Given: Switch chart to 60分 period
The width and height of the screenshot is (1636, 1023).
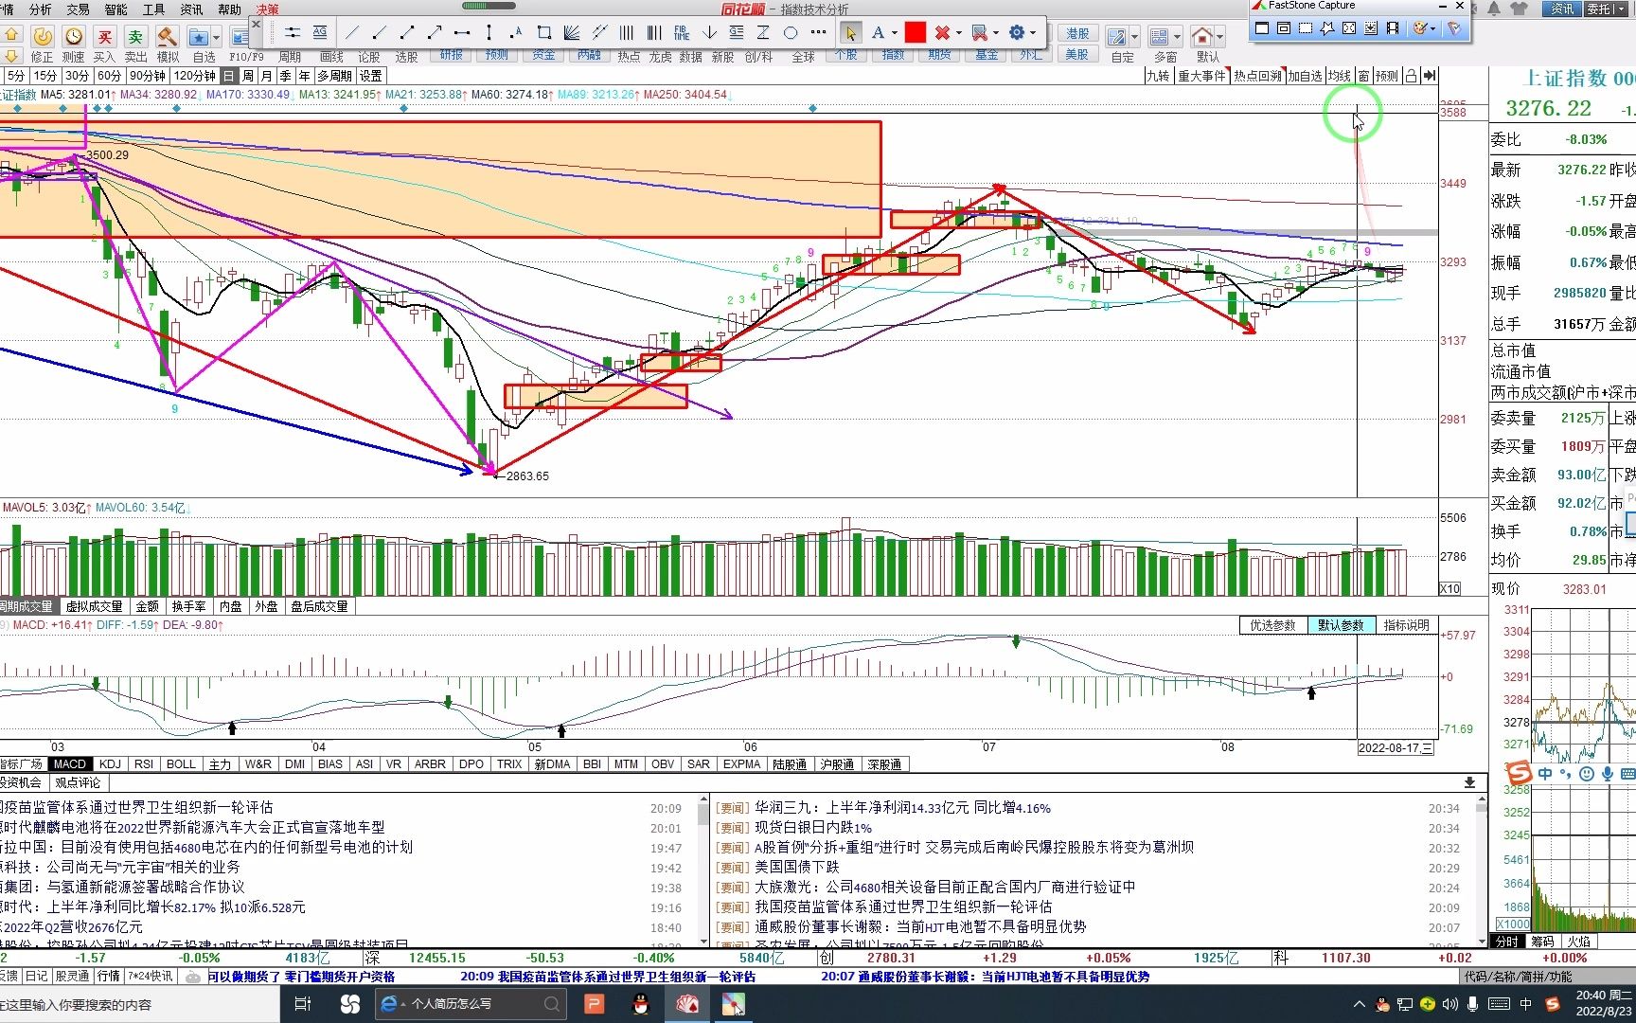Looking at the screenshot, I should [x=109, y=76].
